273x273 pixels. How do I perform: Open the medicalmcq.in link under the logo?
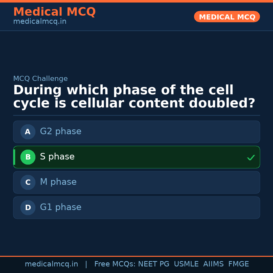(x=39, y=21)
